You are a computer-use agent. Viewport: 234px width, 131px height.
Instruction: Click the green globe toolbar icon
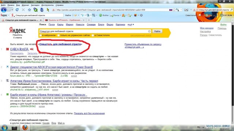[35, 10]
